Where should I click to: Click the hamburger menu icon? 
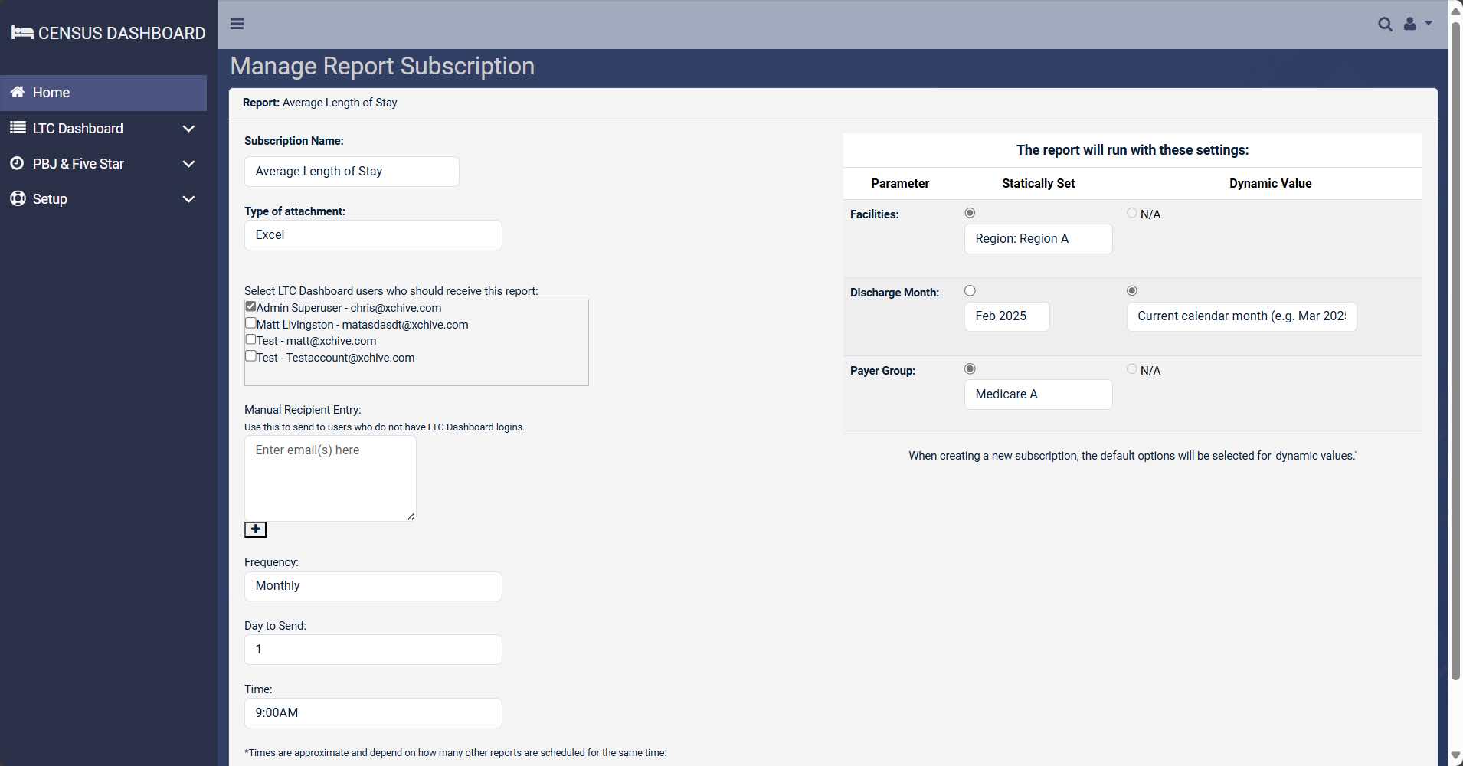pos(237,24)
